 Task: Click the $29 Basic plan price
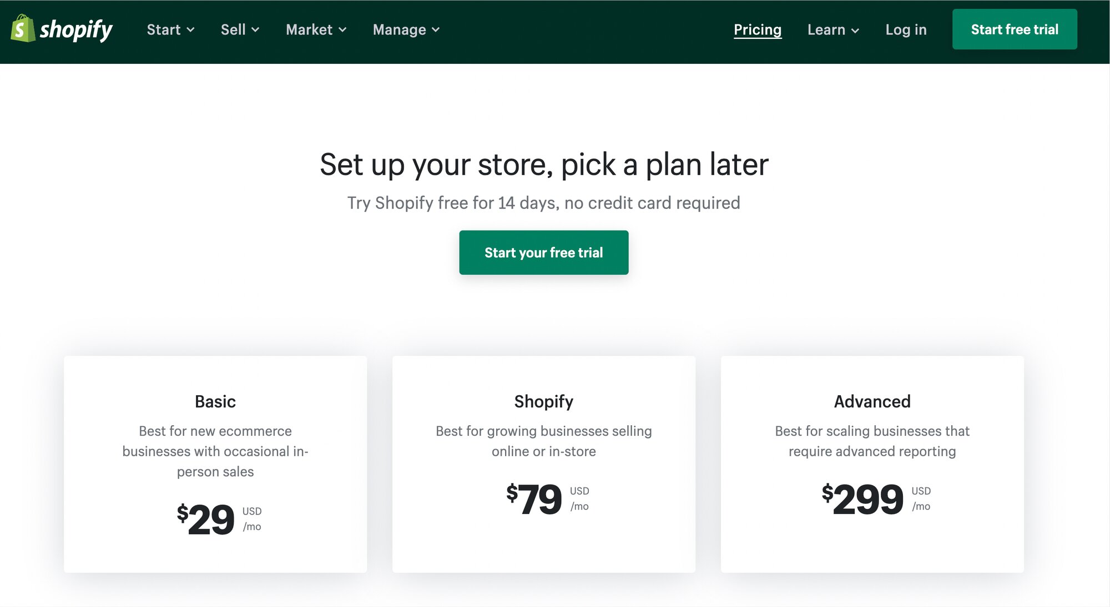pyautogui.click(x=206, y=519)
